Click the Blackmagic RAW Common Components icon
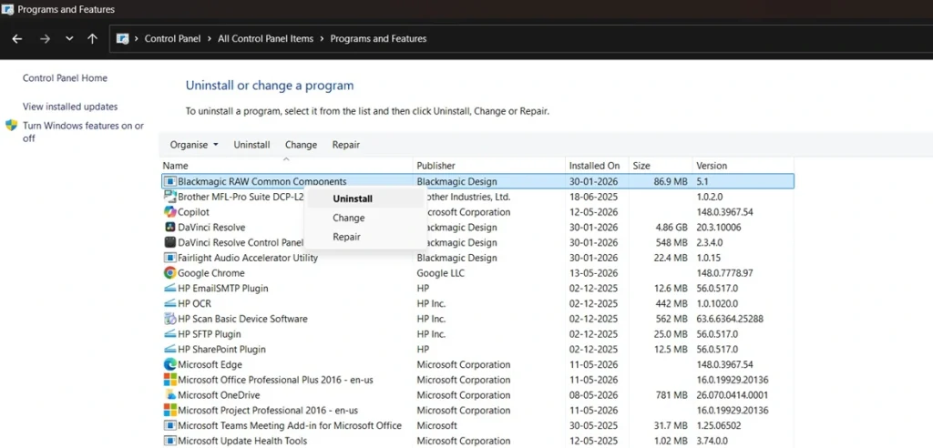This screenshot has height=448, width=933. pos(170,181)
